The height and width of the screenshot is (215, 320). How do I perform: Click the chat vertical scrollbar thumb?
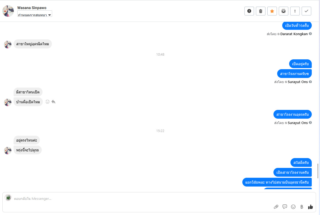pos(318,171)
